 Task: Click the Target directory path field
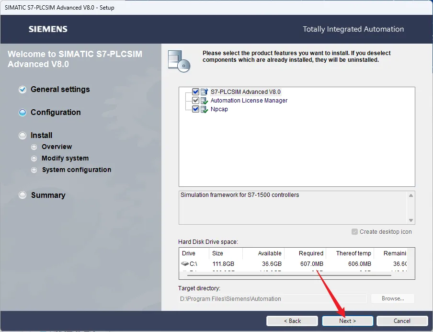click(273, 299)
